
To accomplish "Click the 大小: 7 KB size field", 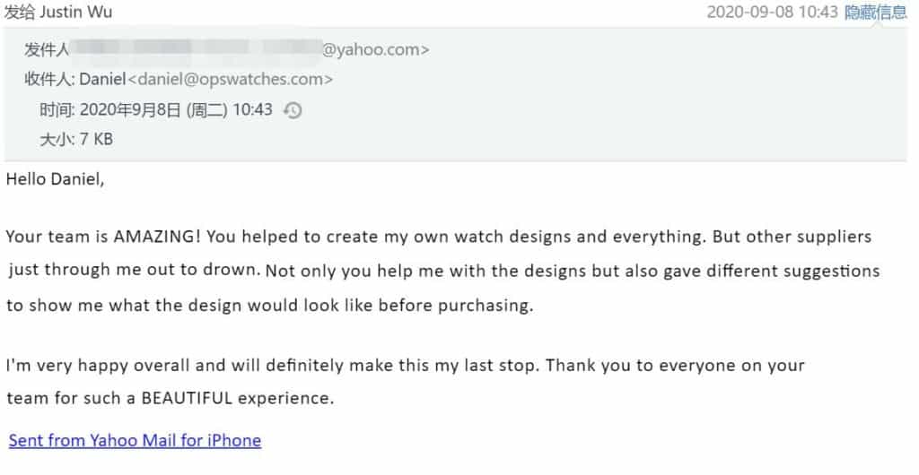I will click(76, 139).
